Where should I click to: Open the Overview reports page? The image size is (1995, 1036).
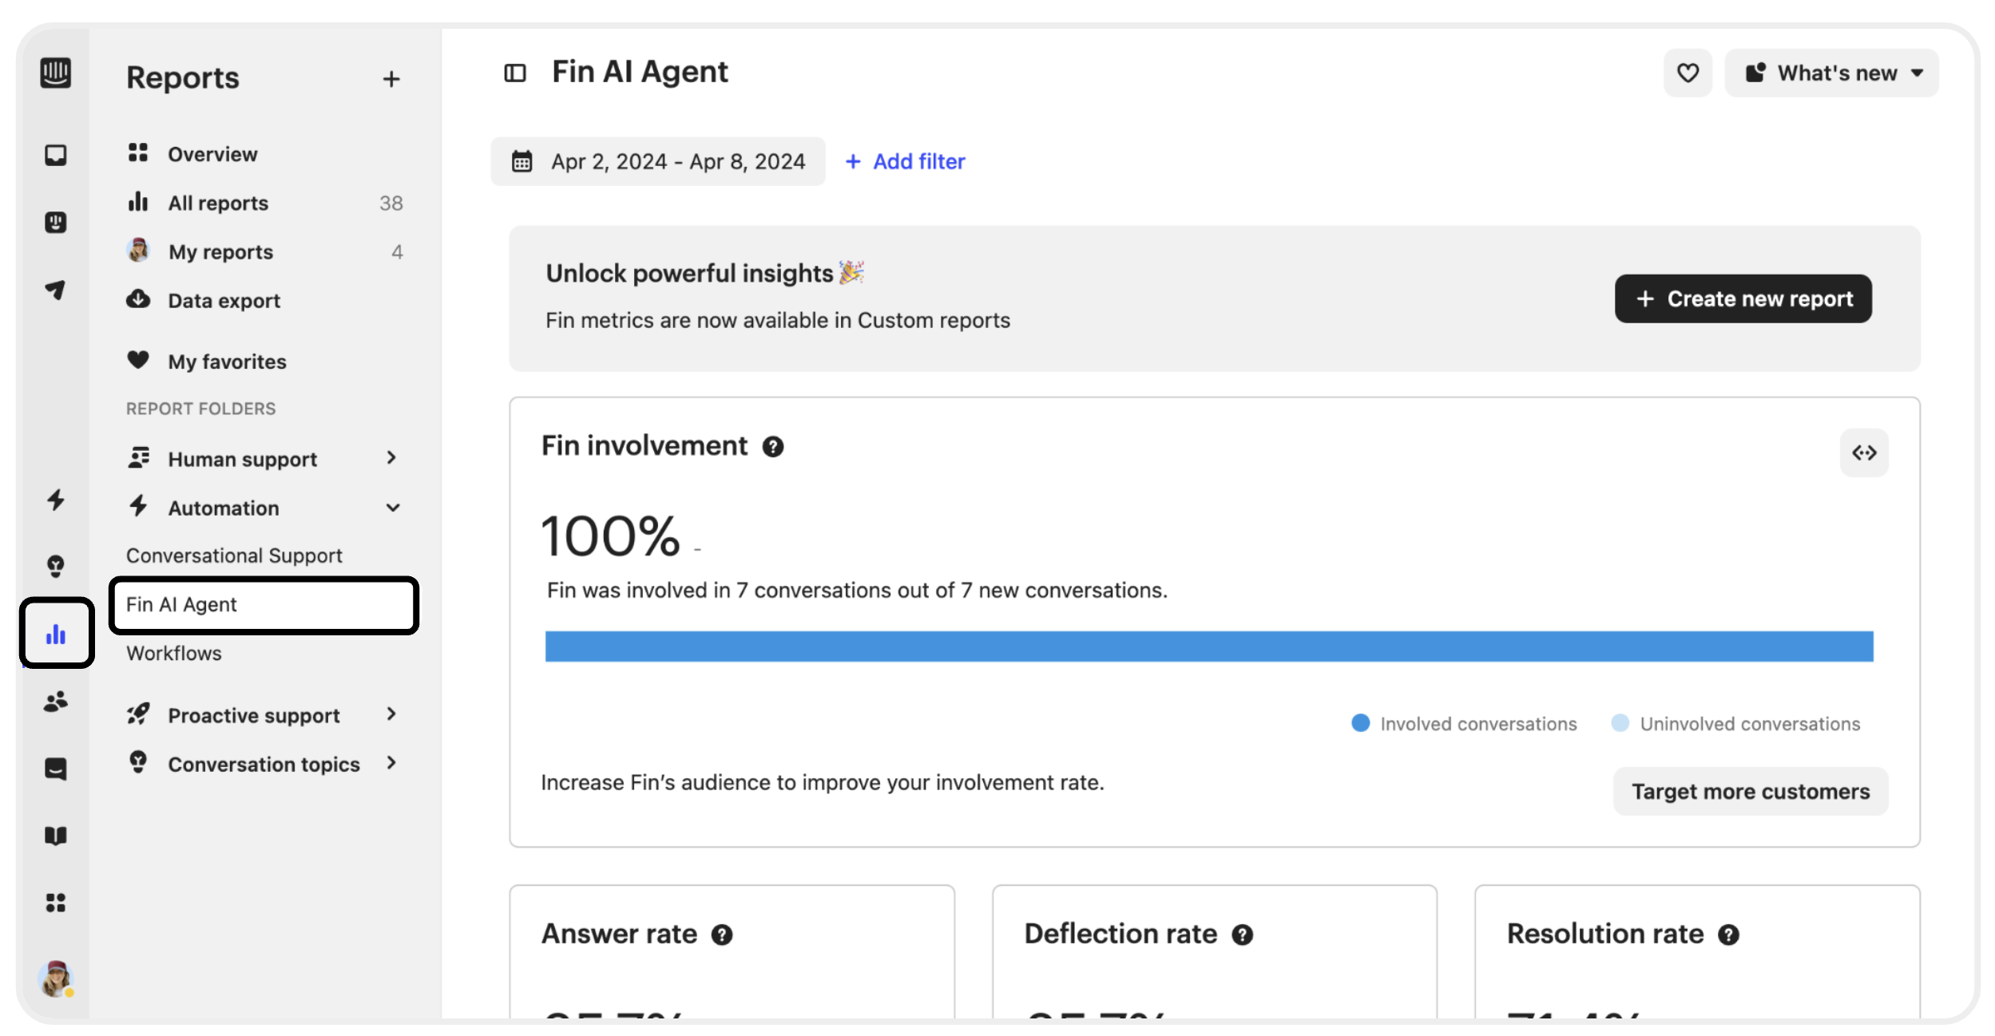coord(264,154)
